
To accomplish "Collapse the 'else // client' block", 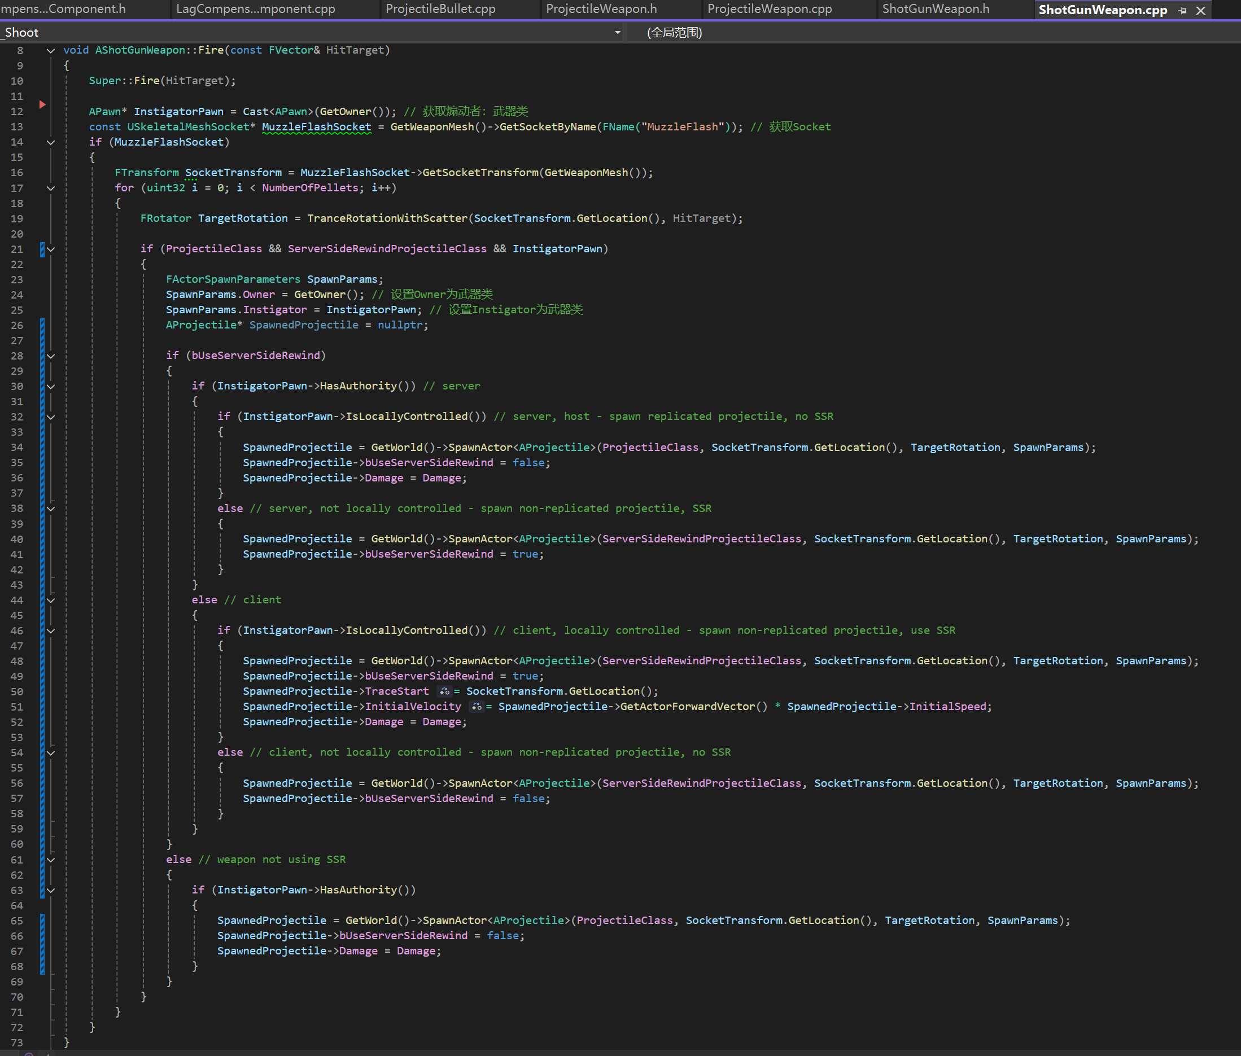I will pyautogui.click(x=51, y=601).
